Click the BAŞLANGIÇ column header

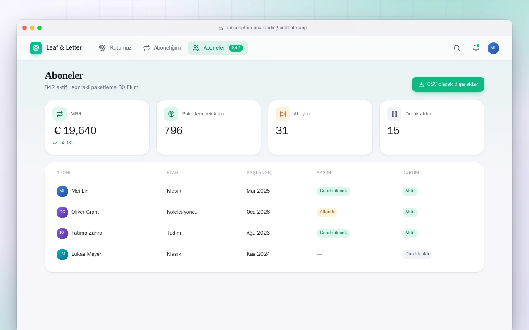259,173
